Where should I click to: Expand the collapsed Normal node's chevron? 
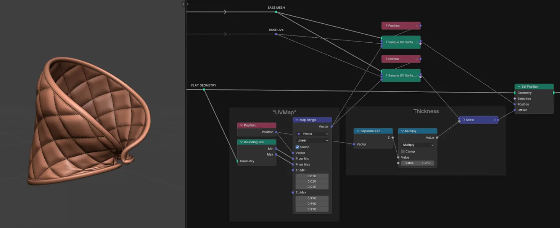click(x=386, y=59)
